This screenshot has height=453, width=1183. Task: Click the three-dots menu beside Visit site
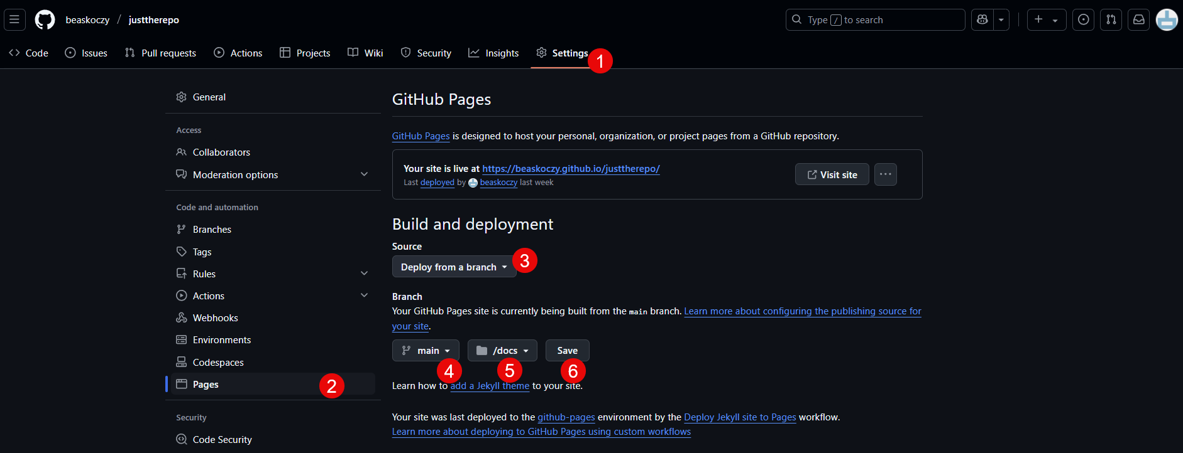[x=886, y=174]
